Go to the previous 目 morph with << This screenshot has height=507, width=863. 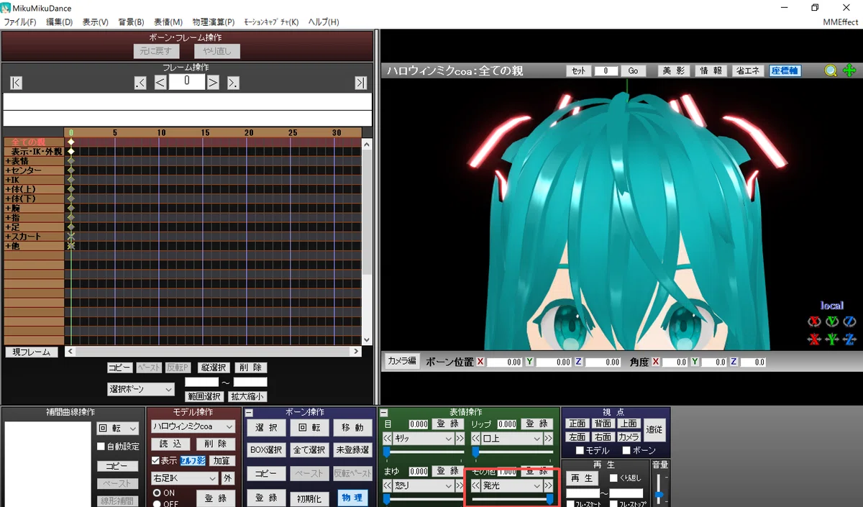[x=387, y=438]
